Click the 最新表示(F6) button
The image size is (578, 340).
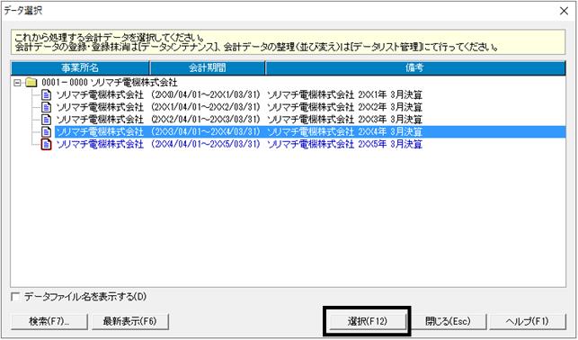click(x=129, y=321)
